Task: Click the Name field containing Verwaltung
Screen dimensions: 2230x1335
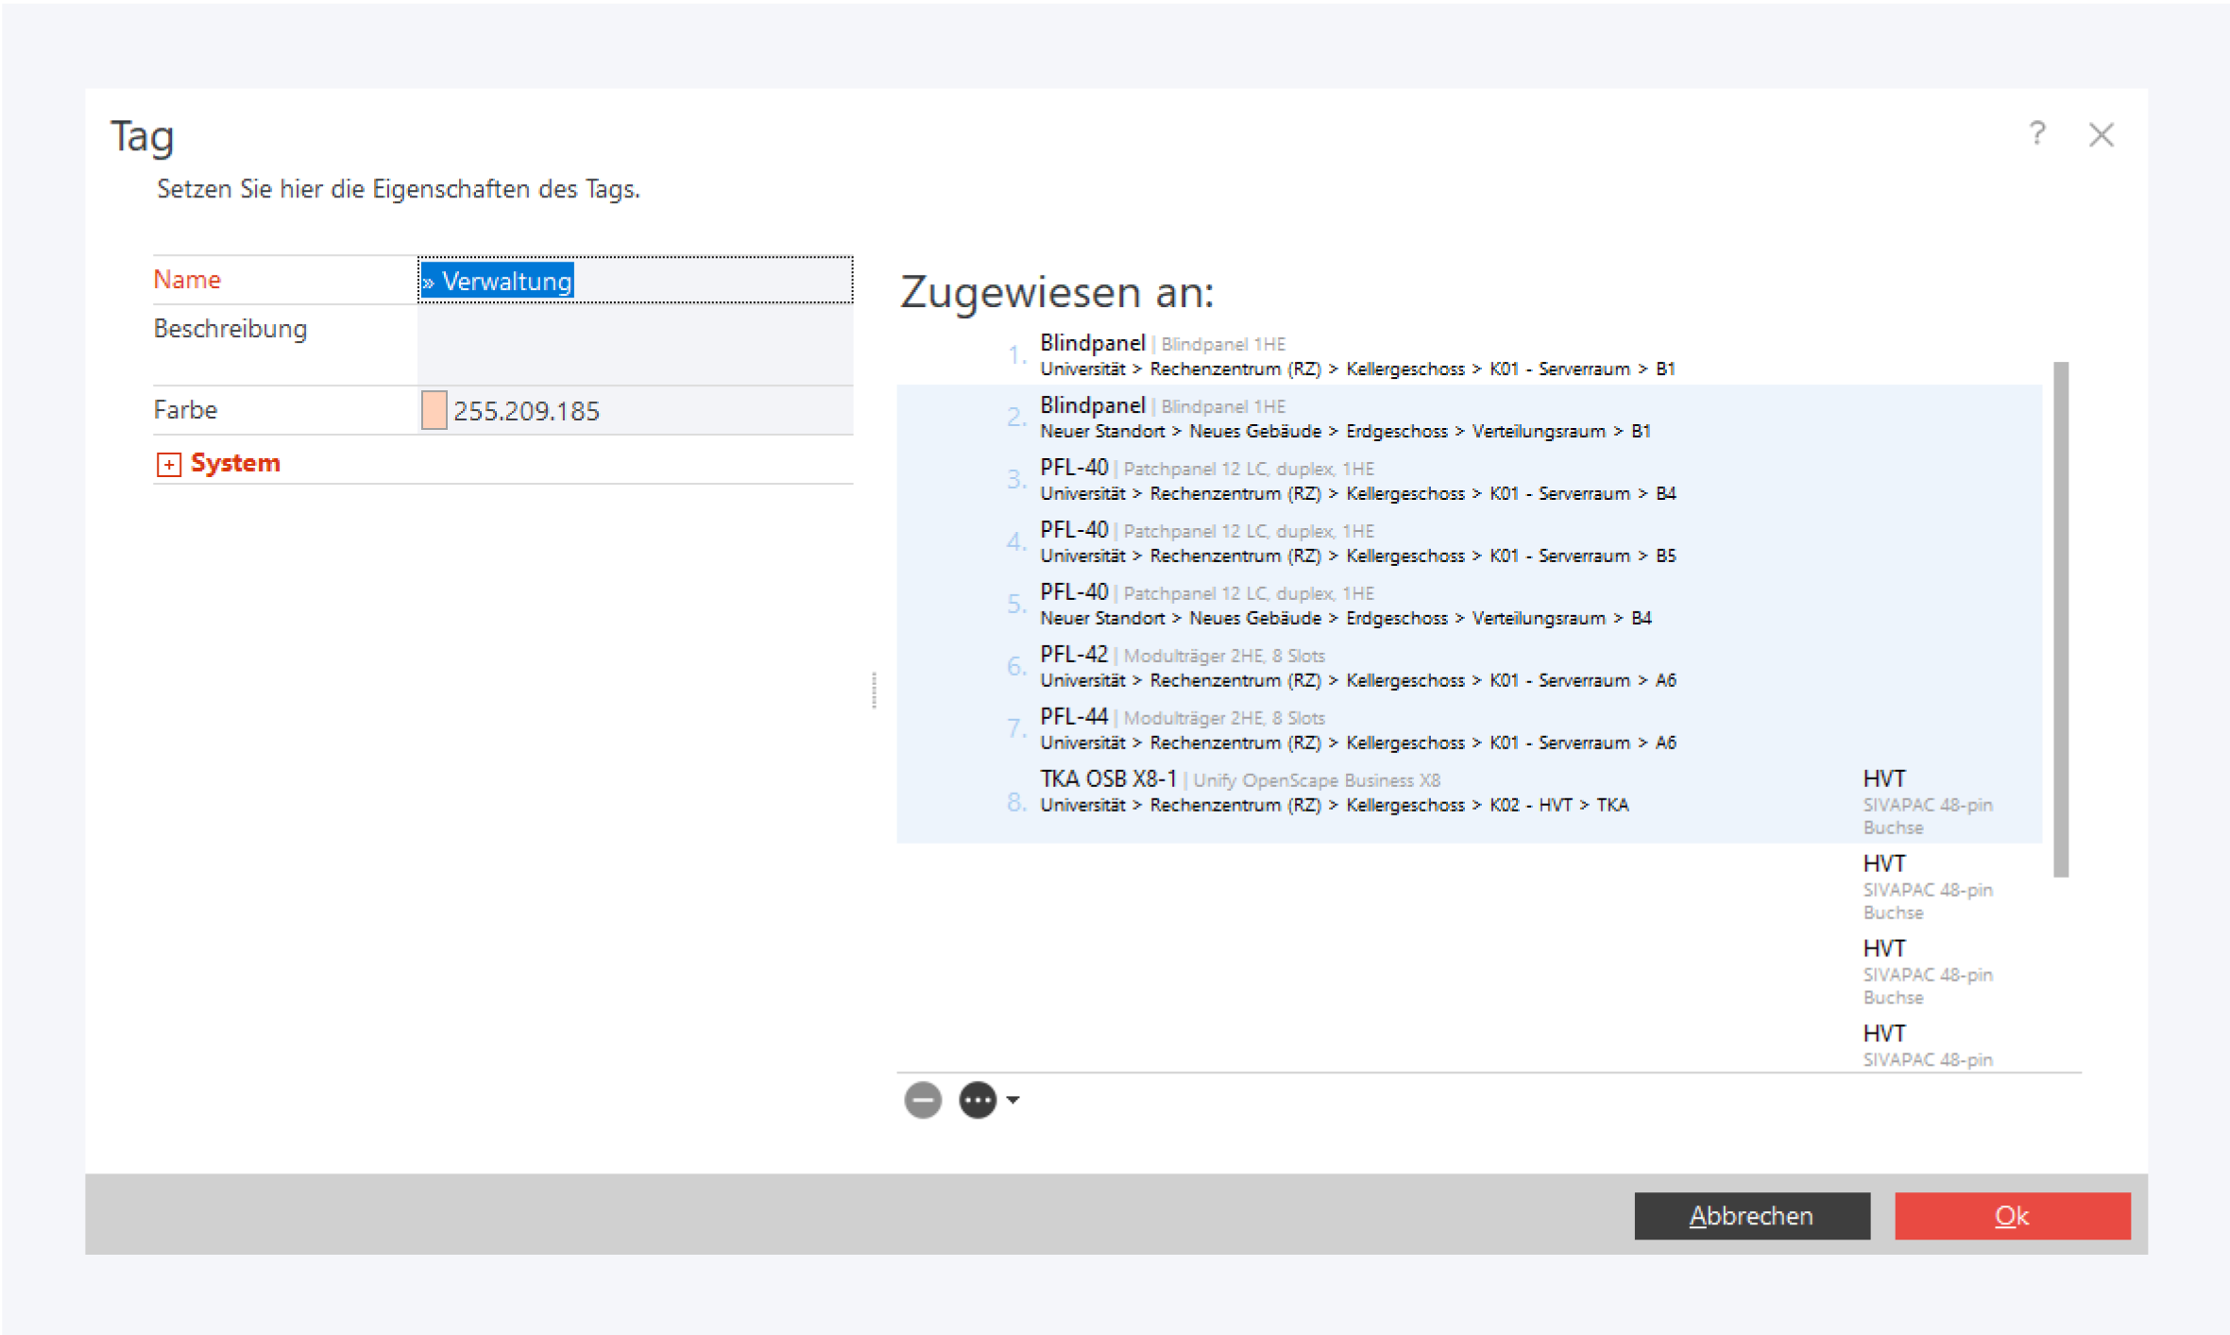Action: click(635, 281)
